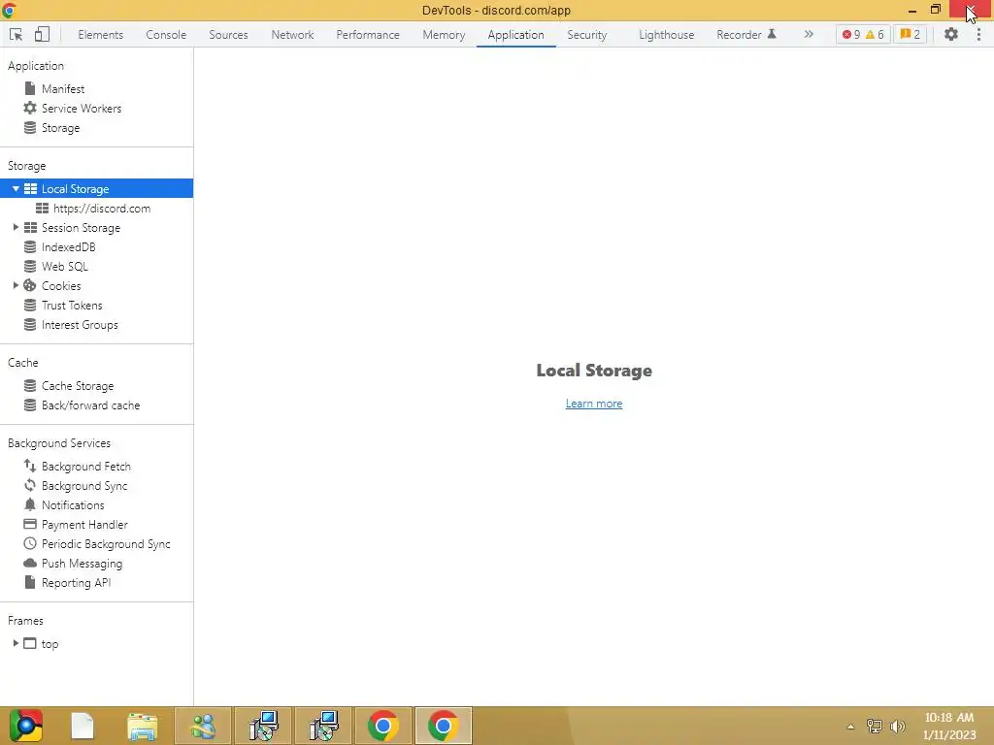Show the nine errors count

pos(850,34)
